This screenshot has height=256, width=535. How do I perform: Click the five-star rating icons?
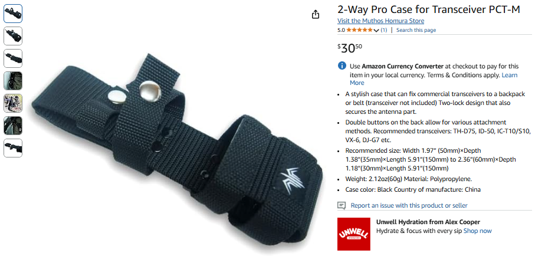point(360,30)
